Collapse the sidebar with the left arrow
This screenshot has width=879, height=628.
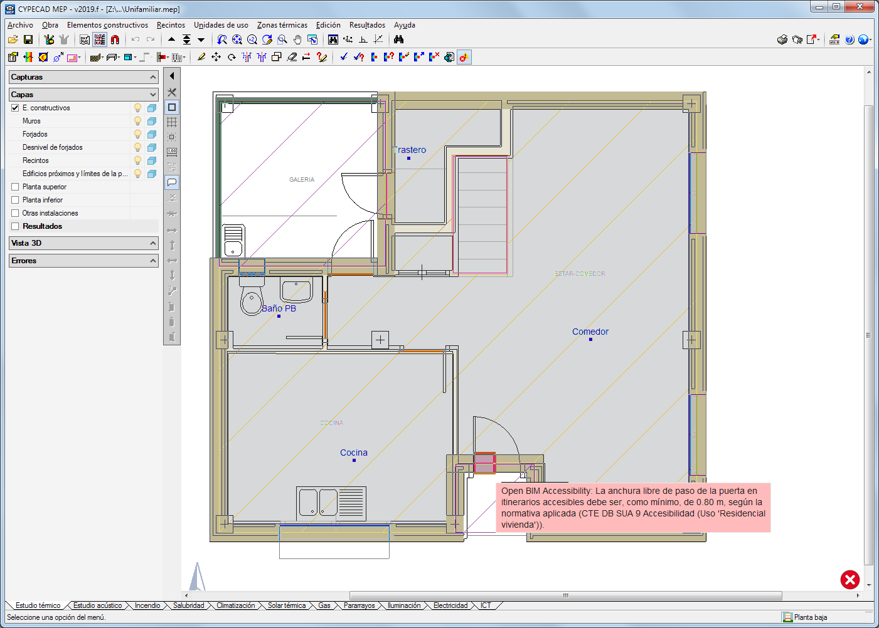click(172, 76)
